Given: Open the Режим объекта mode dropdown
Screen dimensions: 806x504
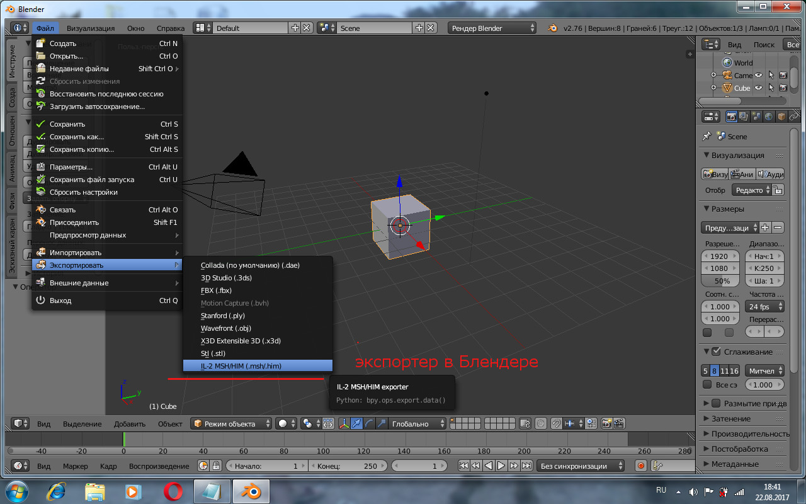Looking at the screenshot, I should click(x=231, y=423).
